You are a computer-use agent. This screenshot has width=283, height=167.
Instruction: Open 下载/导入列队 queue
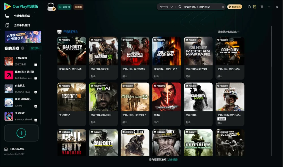[x=15, y=149]
